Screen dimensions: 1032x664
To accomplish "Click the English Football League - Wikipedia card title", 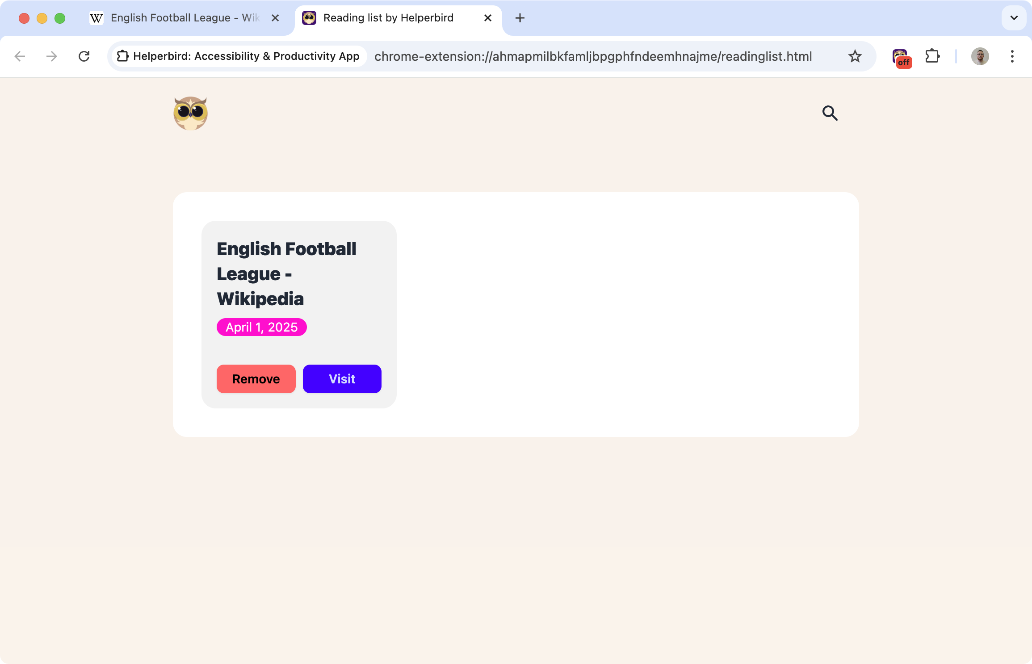I will tap(286, 273).
